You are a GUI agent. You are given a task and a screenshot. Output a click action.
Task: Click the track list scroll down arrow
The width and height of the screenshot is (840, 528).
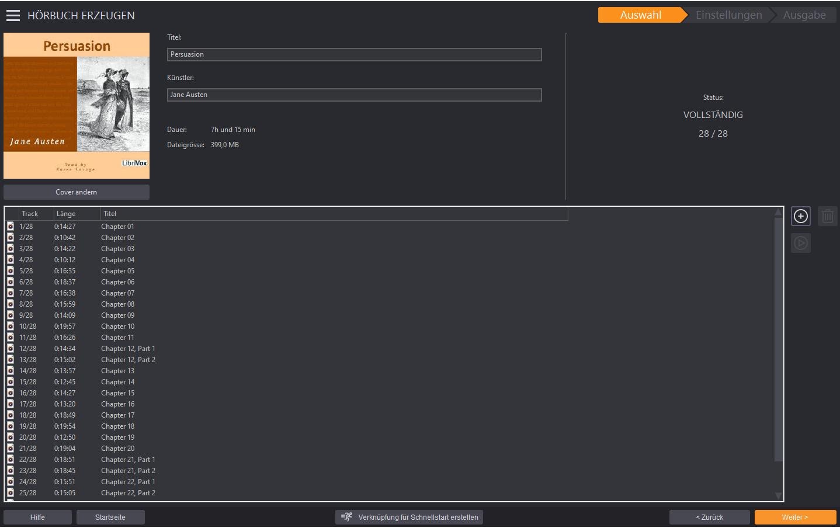coord(778,495)
